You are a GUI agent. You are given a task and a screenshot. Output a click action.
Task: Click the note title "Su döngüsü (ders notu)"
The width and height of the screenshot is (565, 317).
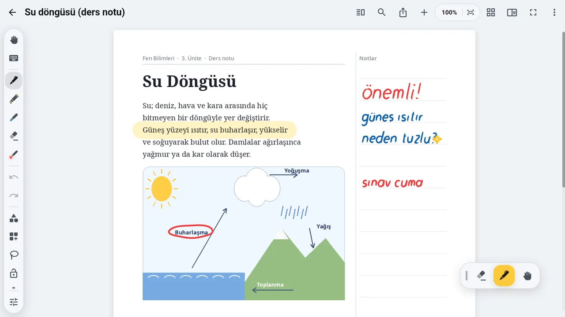pyautogui.click(x=75, y=12)
